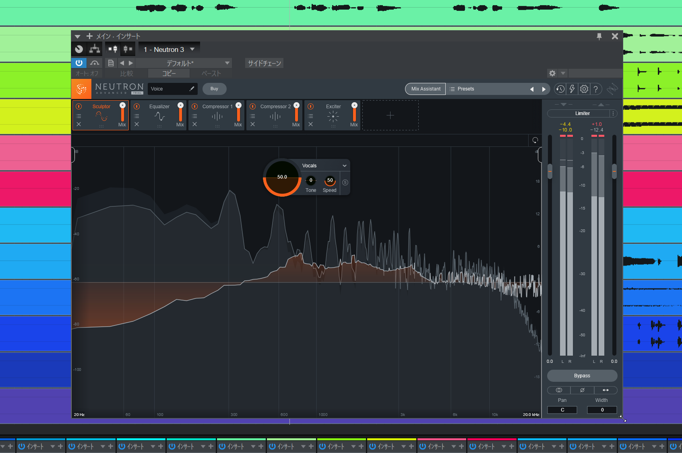This screenshot has height=453, width=682.
Task: Open Neutron options gear
Action: coord(584,89)
